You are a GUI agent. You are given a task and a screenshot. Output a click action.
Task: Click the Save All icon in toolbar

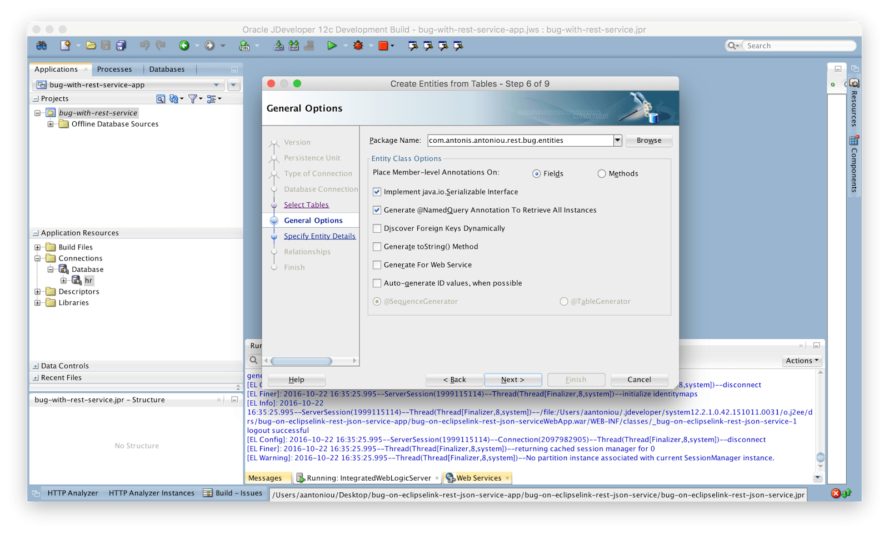point(121,46)
